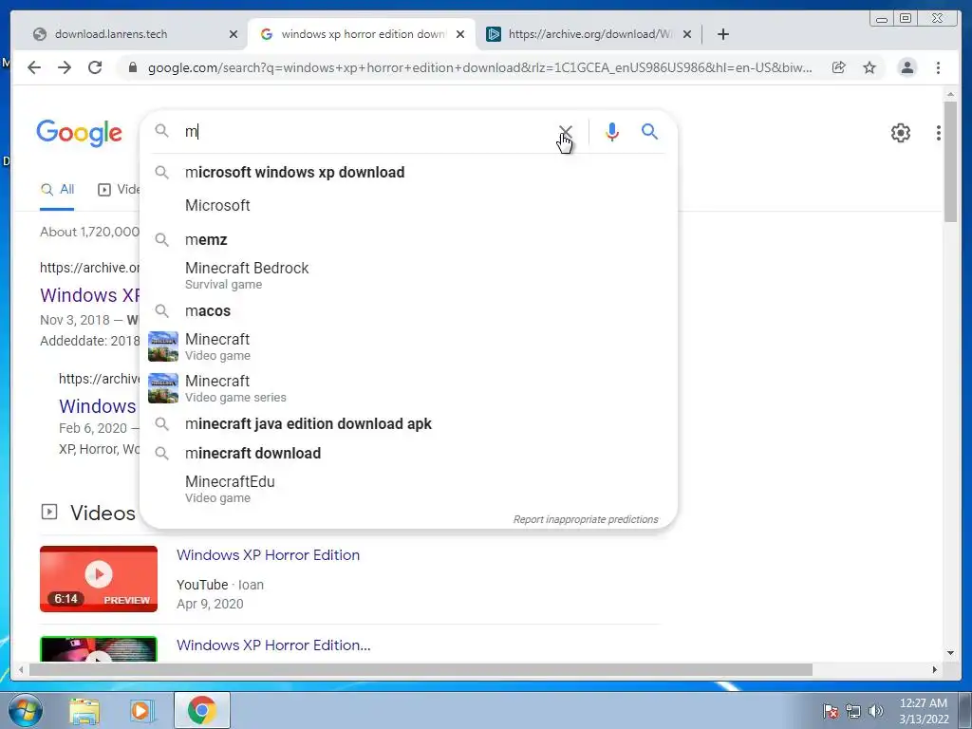Switch to windows xp horror edition tab
This screenshot has height=729, width=972.
click(x=363, y=34)
